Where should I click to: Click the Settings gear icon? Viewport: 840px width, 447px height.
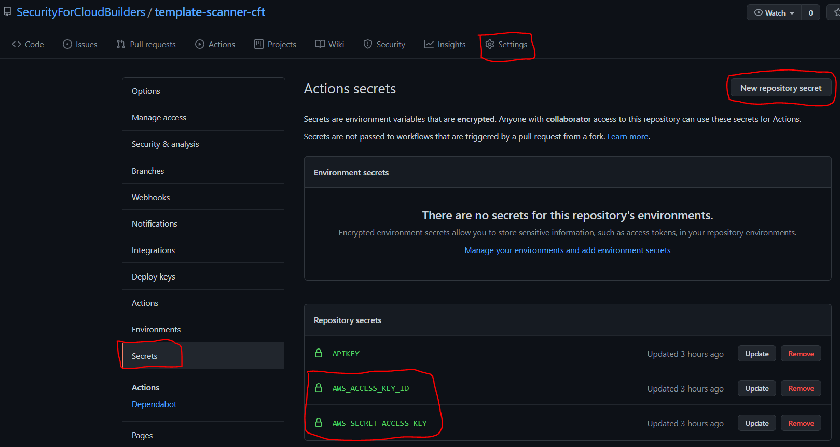[490, 44]
